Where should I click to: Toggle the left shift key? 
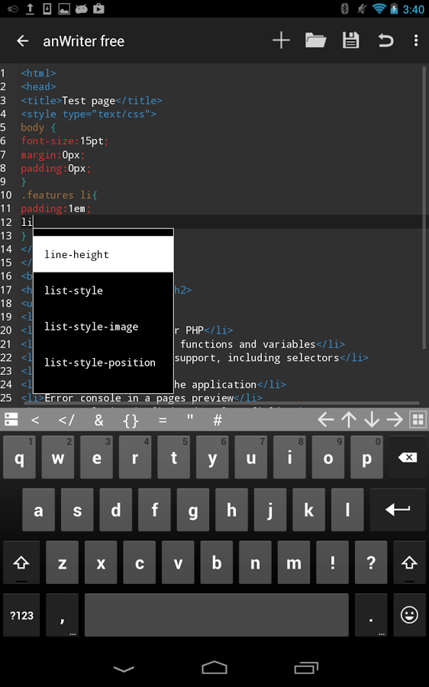21,563
